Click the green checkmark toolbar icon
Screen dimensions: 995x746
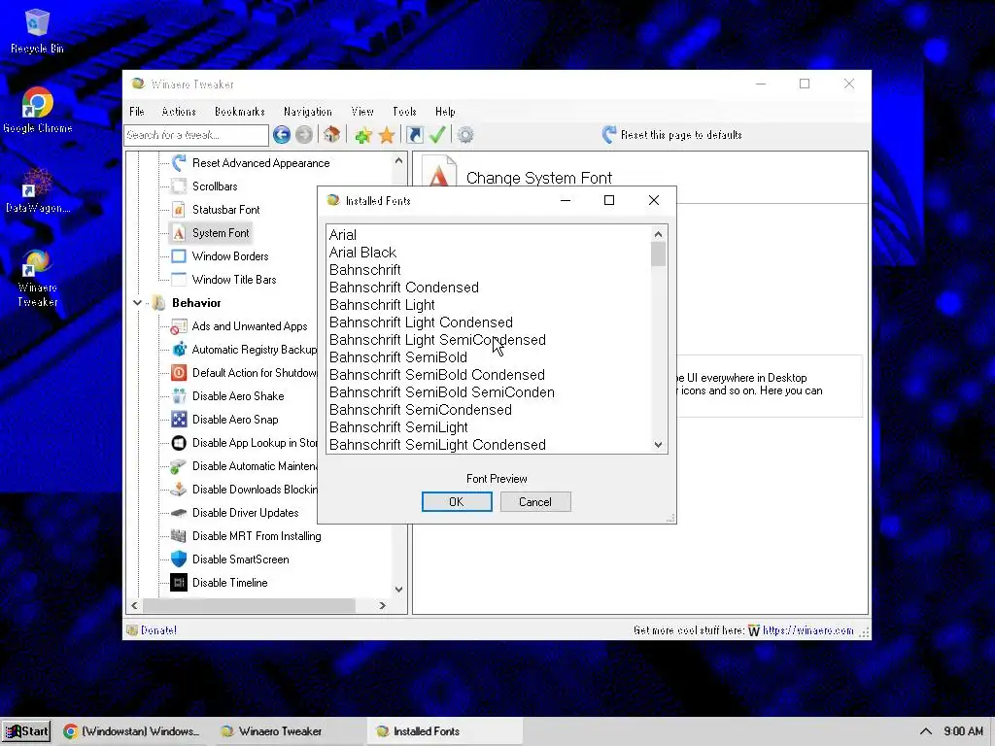[x=437, y=134]
